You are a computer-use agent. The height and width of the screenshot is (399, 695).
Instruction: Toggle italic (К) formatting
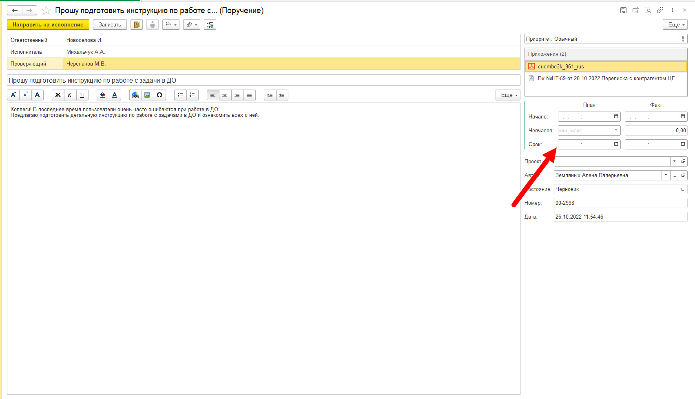pyautogui.click(x=70, y=95)
